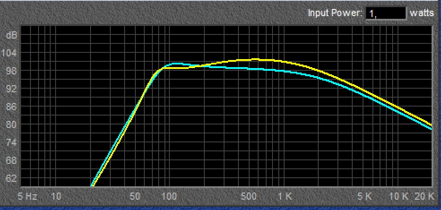Click the cyan curve's bump near 100 Hz
The image size is (441, 210).
tap(176, 64)
